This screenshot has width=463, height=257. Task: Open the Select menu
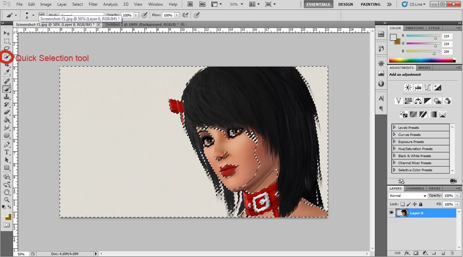77,4
